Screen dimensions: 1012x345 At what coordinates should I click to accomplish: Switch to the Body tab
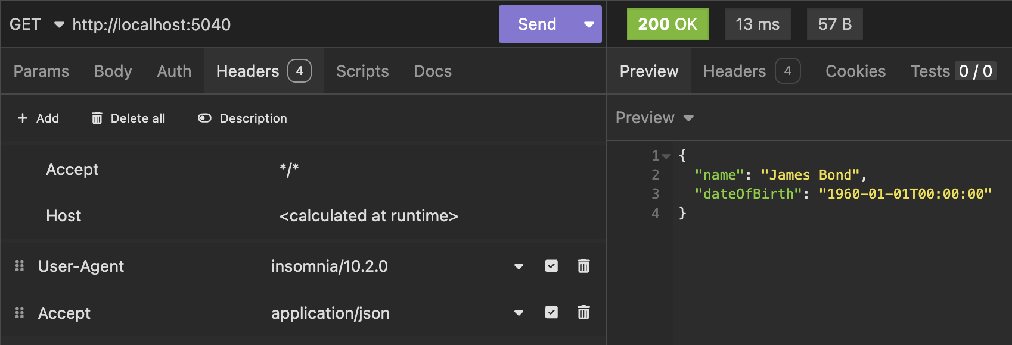click(113, 71)
